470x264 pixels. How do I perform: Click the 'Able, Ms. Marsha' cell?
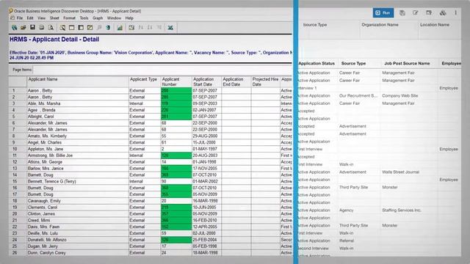78,103
